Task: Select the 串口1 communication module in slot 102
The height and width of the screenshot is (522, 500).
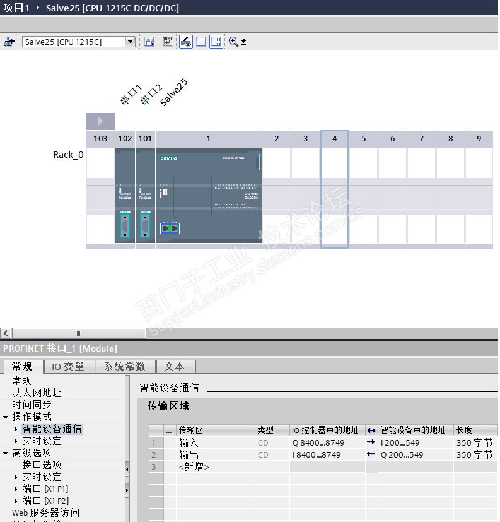Action: (x=125, y=196)
